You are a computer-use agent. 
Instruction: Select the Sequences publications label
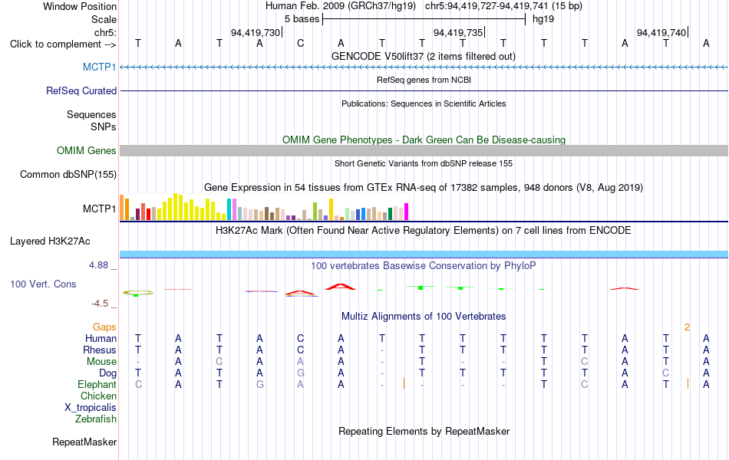point(91,114)
